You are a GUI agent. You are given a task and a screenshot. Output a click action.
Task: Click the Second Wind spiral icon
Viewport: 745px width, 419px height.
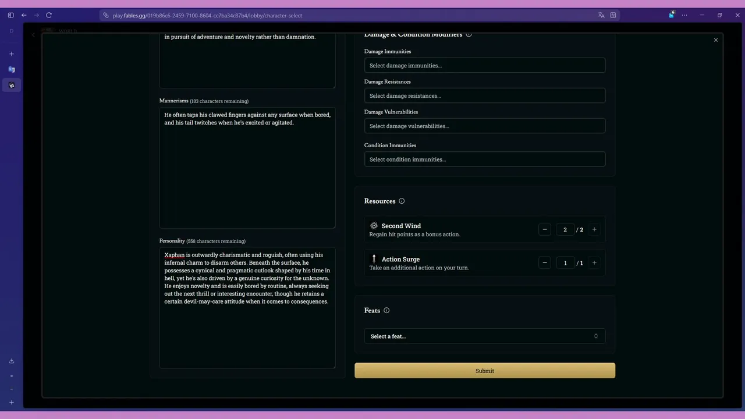374,225
